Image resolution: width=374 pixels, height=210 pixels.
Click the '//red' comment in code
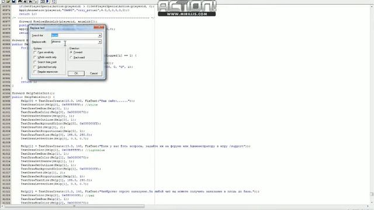89,195
